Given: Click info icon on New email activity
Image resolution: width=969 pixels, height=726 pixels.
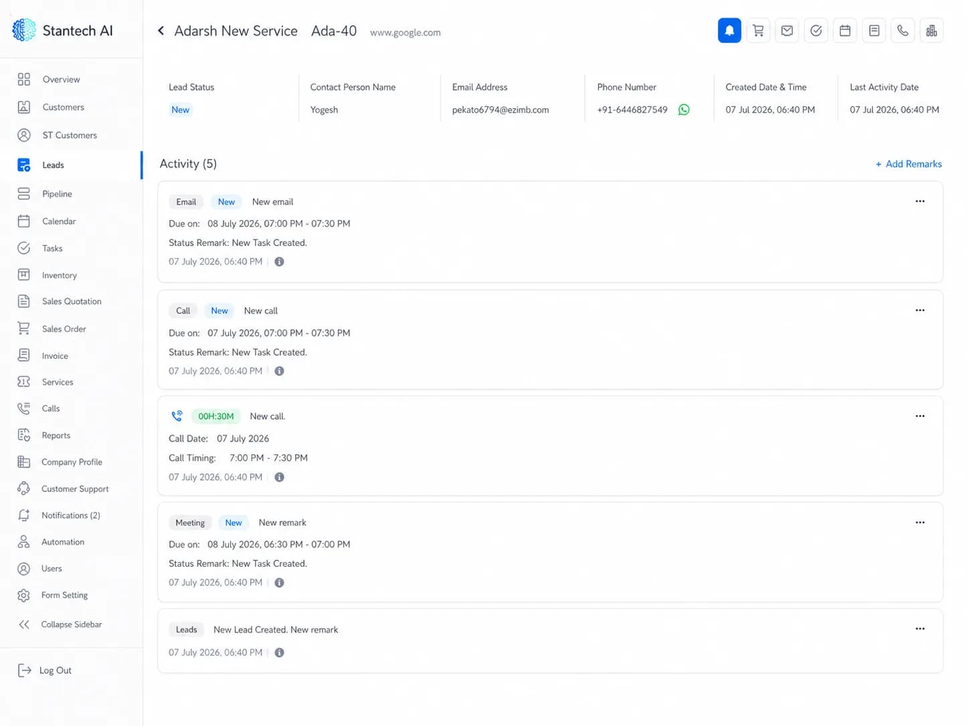Looking at the screenshot, I should [280, 262].
